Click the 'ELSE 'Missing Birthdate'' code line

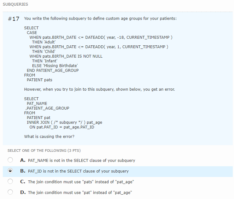[55, 66]
